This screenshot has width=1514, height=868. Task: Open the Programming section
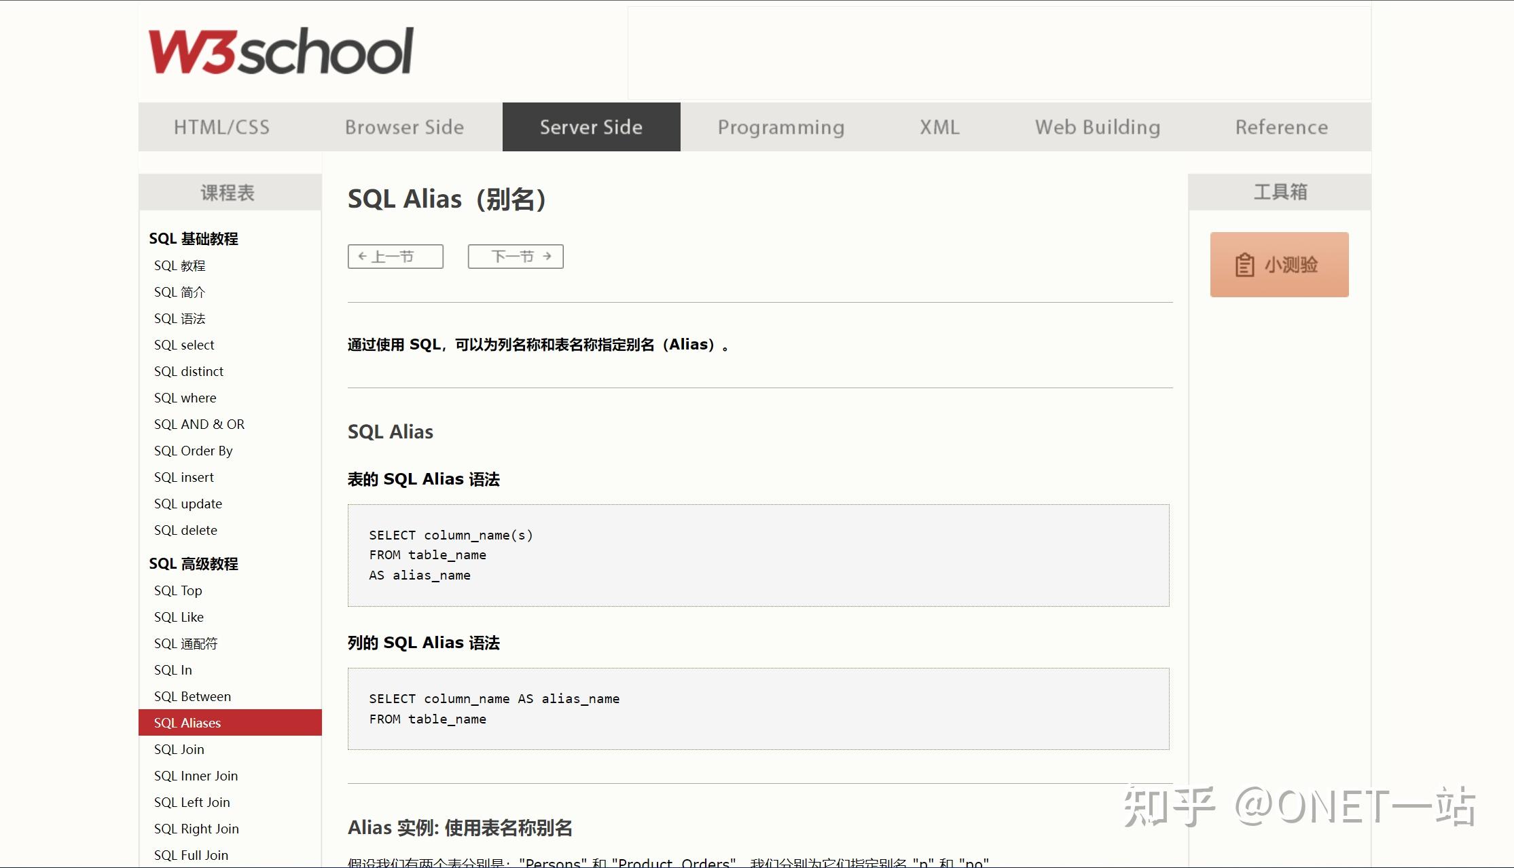[781, 127]
